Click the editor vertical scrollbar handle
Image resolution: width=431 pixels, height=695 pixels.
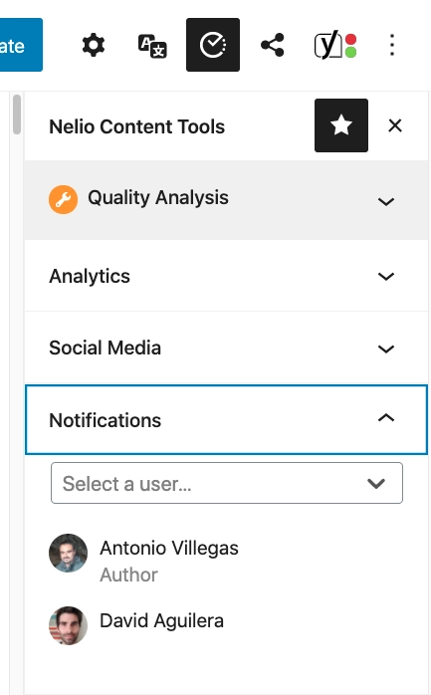click(x=17, y=115)
